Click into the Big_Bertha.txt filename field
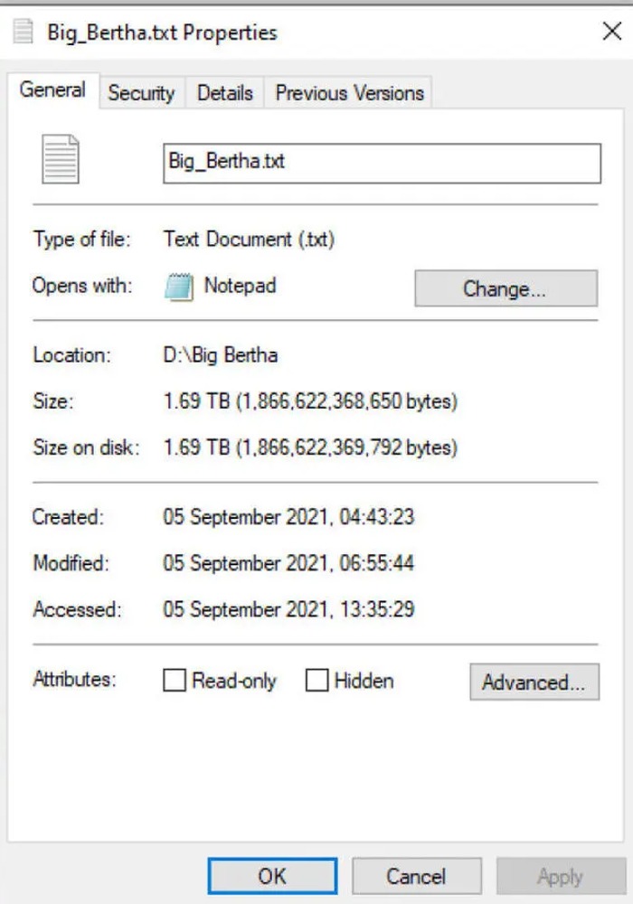Image resolution: width=633 pixels, height=904 pixels. coord(381,164)
